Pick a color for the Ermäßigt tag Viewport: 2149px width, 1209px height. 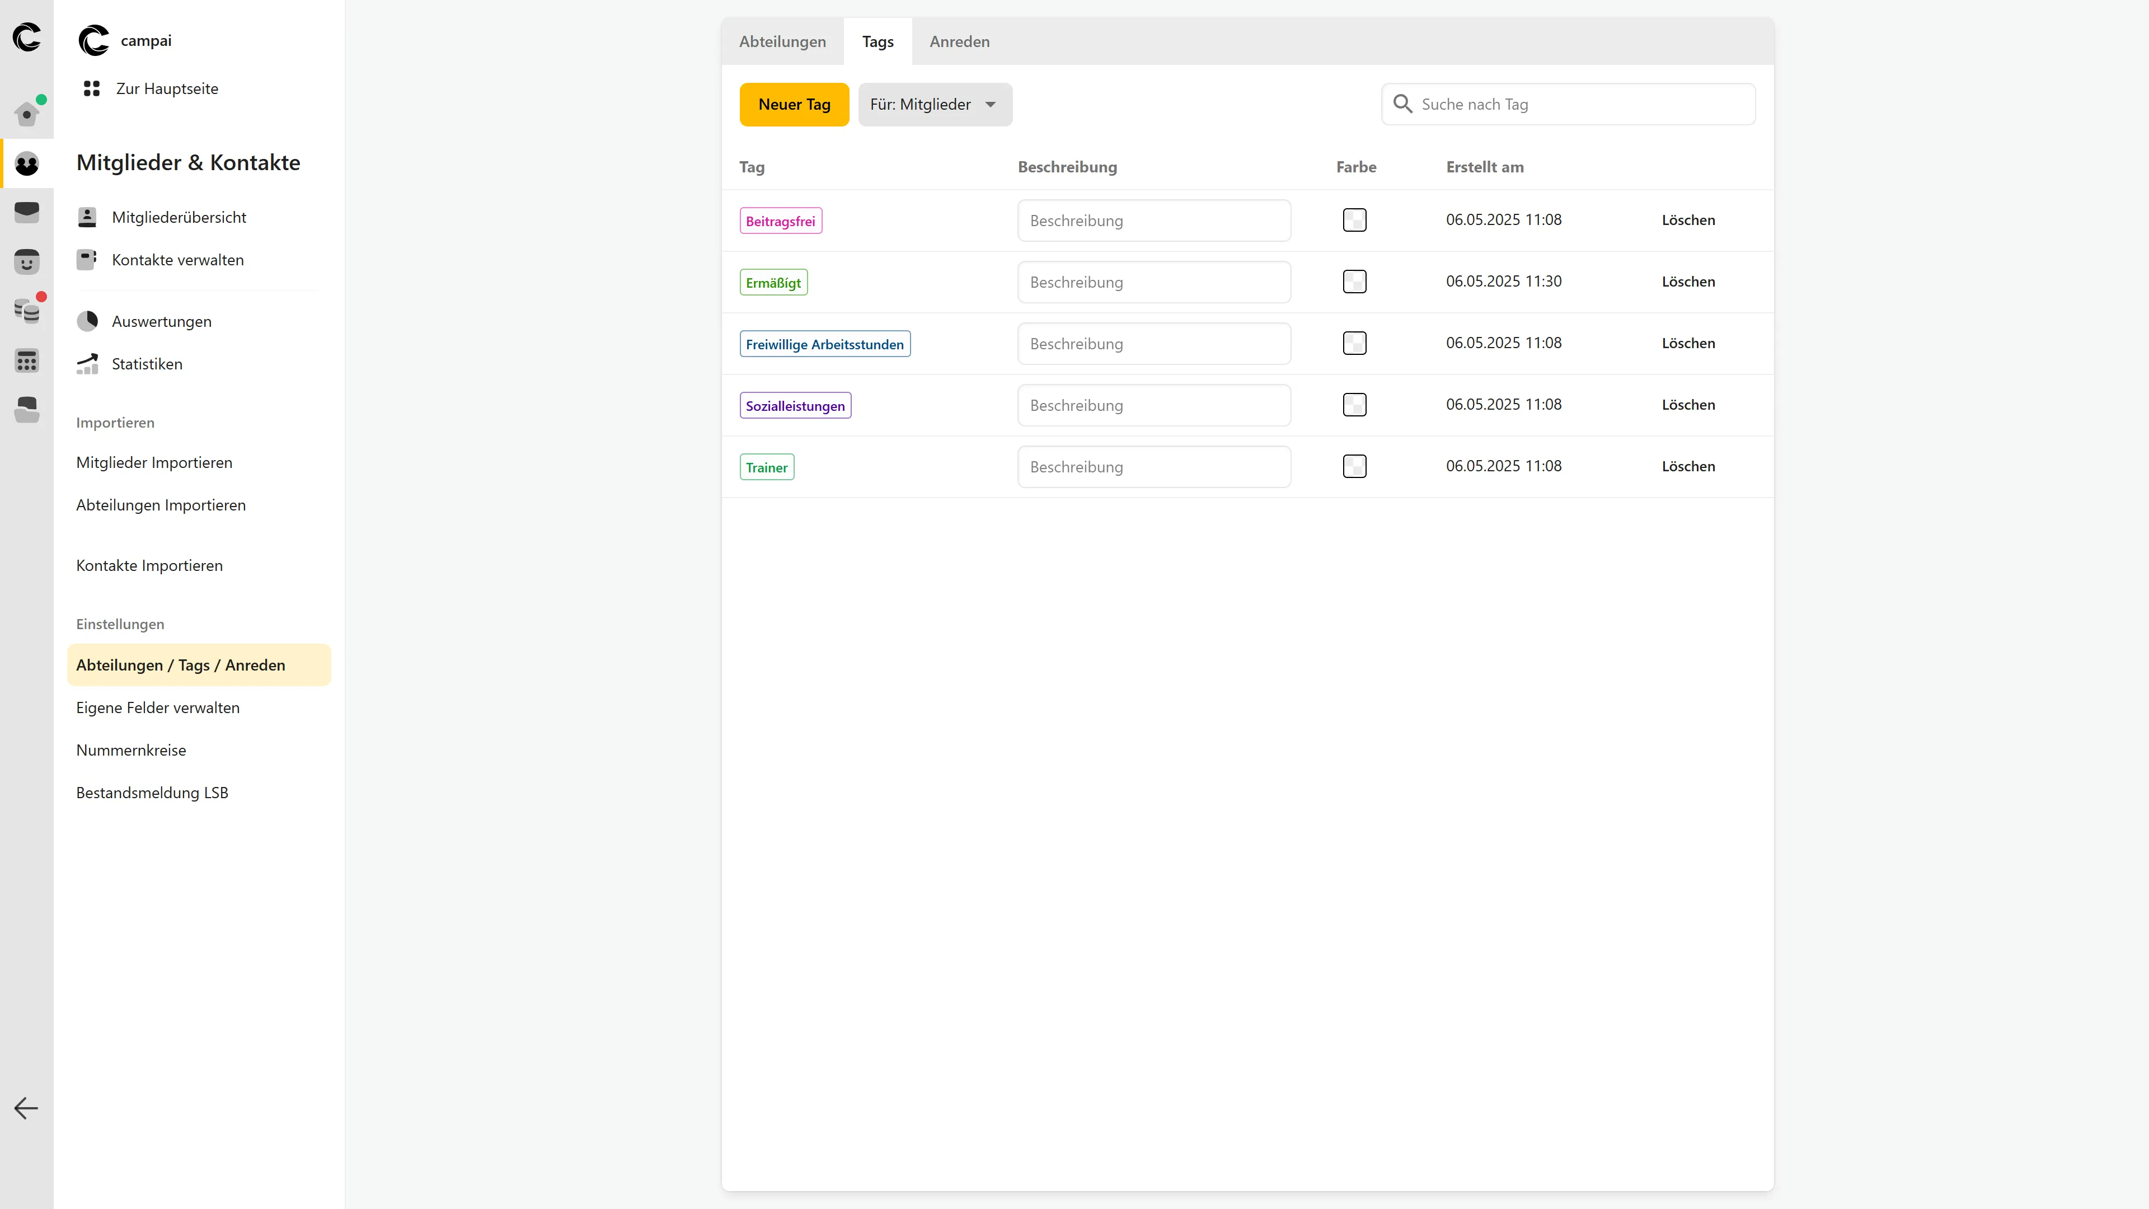1355,282
